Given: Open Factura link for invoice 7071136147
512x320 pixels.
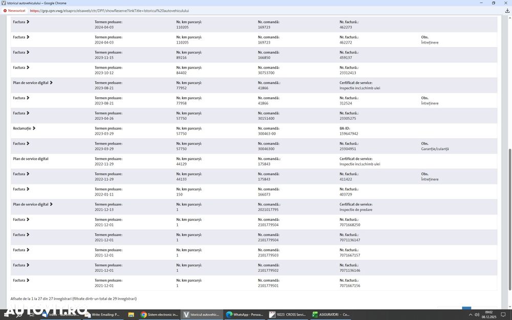Looking at the screenshot, I should [21, 235].
